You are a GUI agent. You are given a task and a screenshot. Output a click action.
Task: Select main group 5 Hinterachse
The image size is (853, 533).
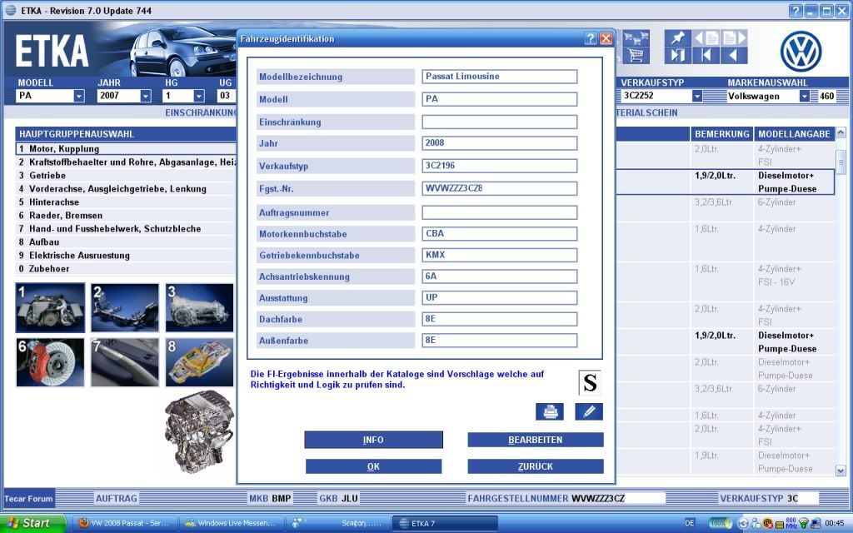click(x=126, y=202)
